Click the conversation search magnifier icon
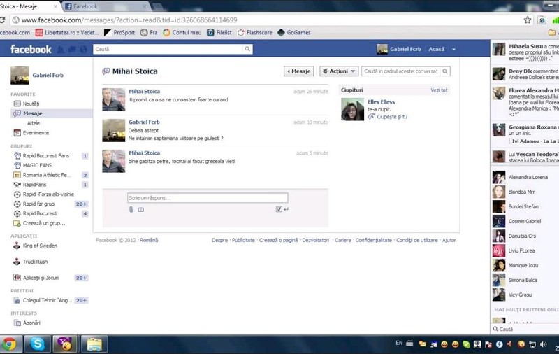 coord(445,71)
